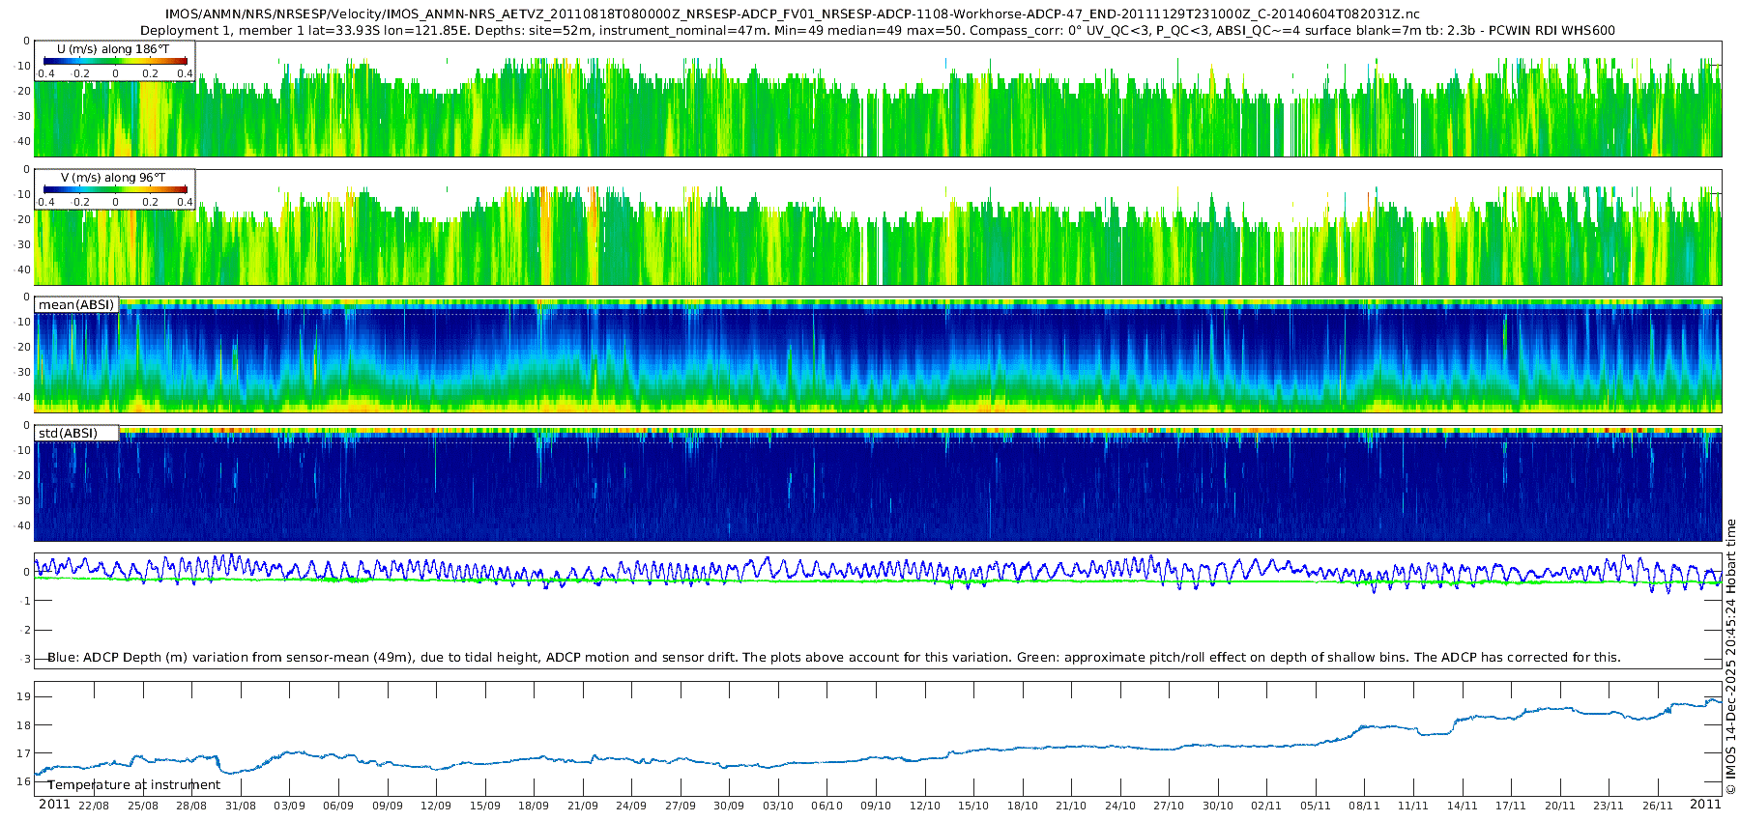Click the 20/11 date tick label
The height and width of the screenshot is (821, 1740).
[x=1559, y=806]
